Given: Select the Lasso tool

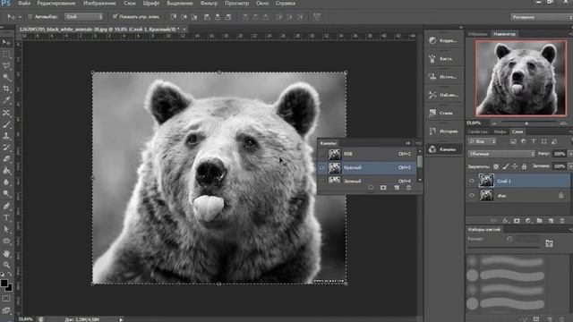Looking at the screenshot, I should point(6,65).
